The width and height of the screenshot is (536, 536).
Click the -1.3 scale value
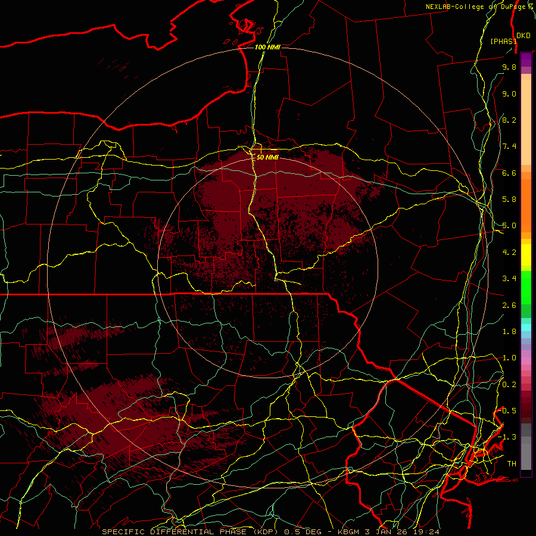507,437
